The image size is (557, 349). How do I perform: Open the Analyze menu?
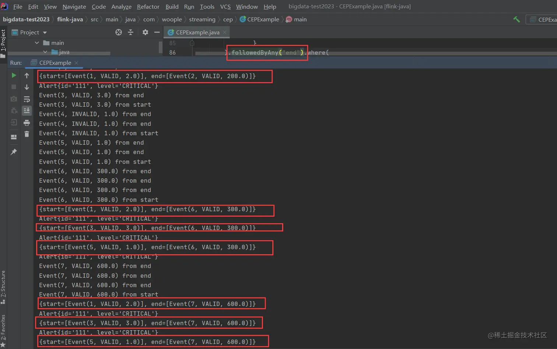pos(121,7)
